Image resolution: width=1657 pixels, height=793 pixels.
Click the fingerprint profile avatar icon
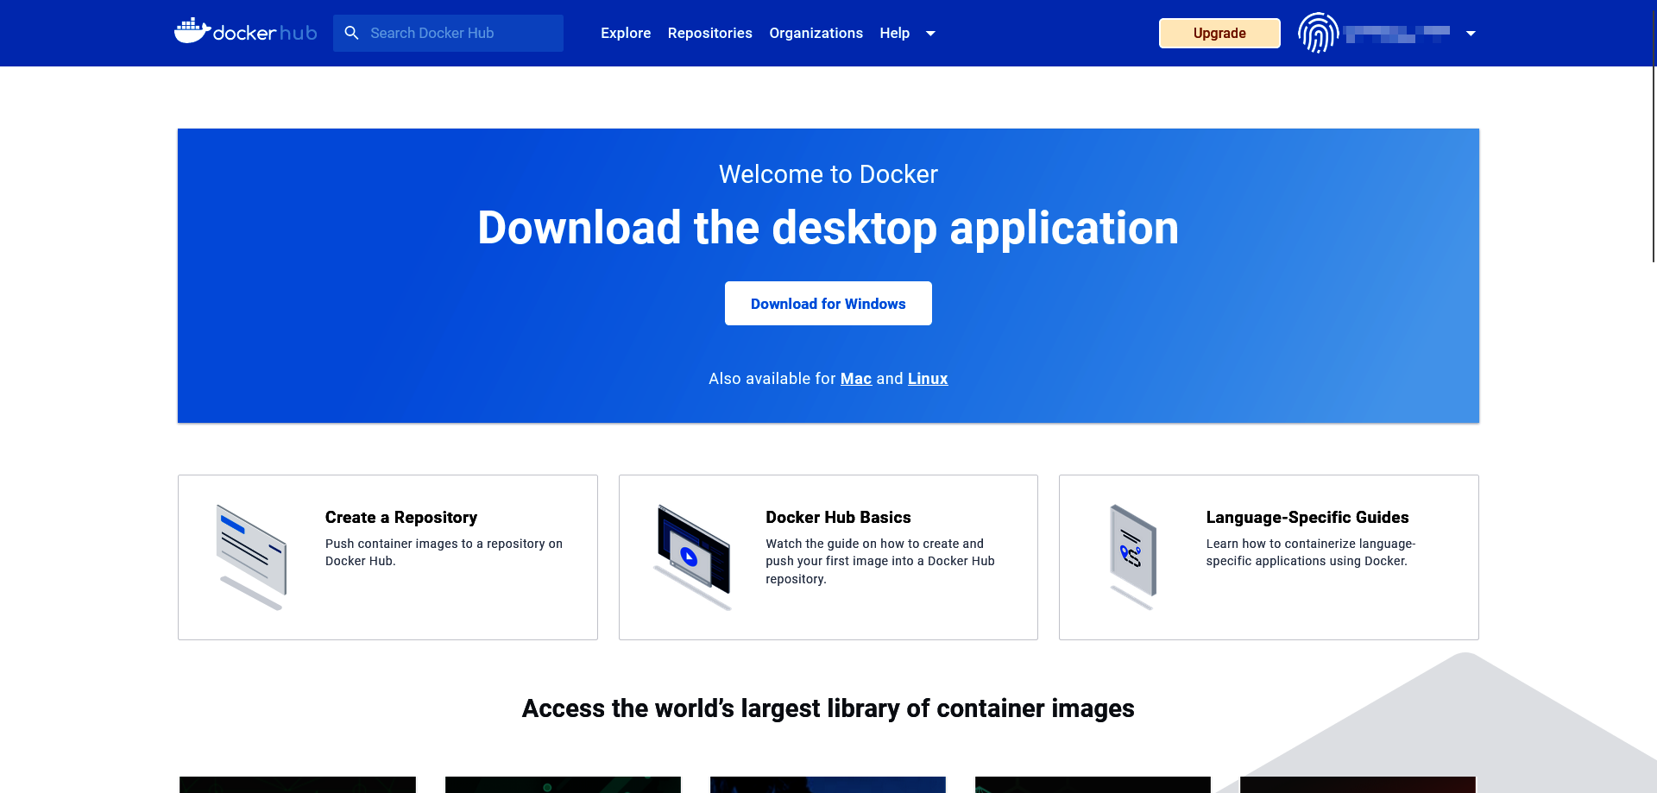pyautogui.click(x=1317, y=32)
